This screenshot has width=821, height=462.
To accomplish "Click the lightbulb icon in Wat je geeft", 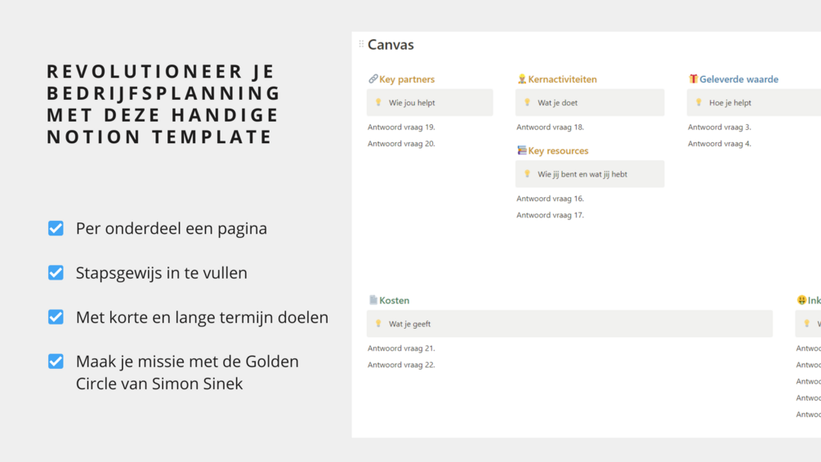I will 378,324.
